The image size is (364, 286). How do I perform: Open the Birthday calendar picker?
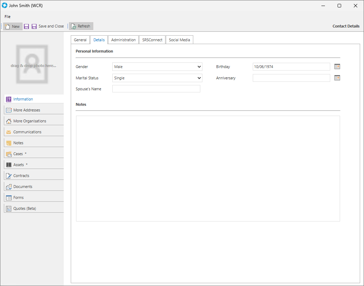click(337, 67)
